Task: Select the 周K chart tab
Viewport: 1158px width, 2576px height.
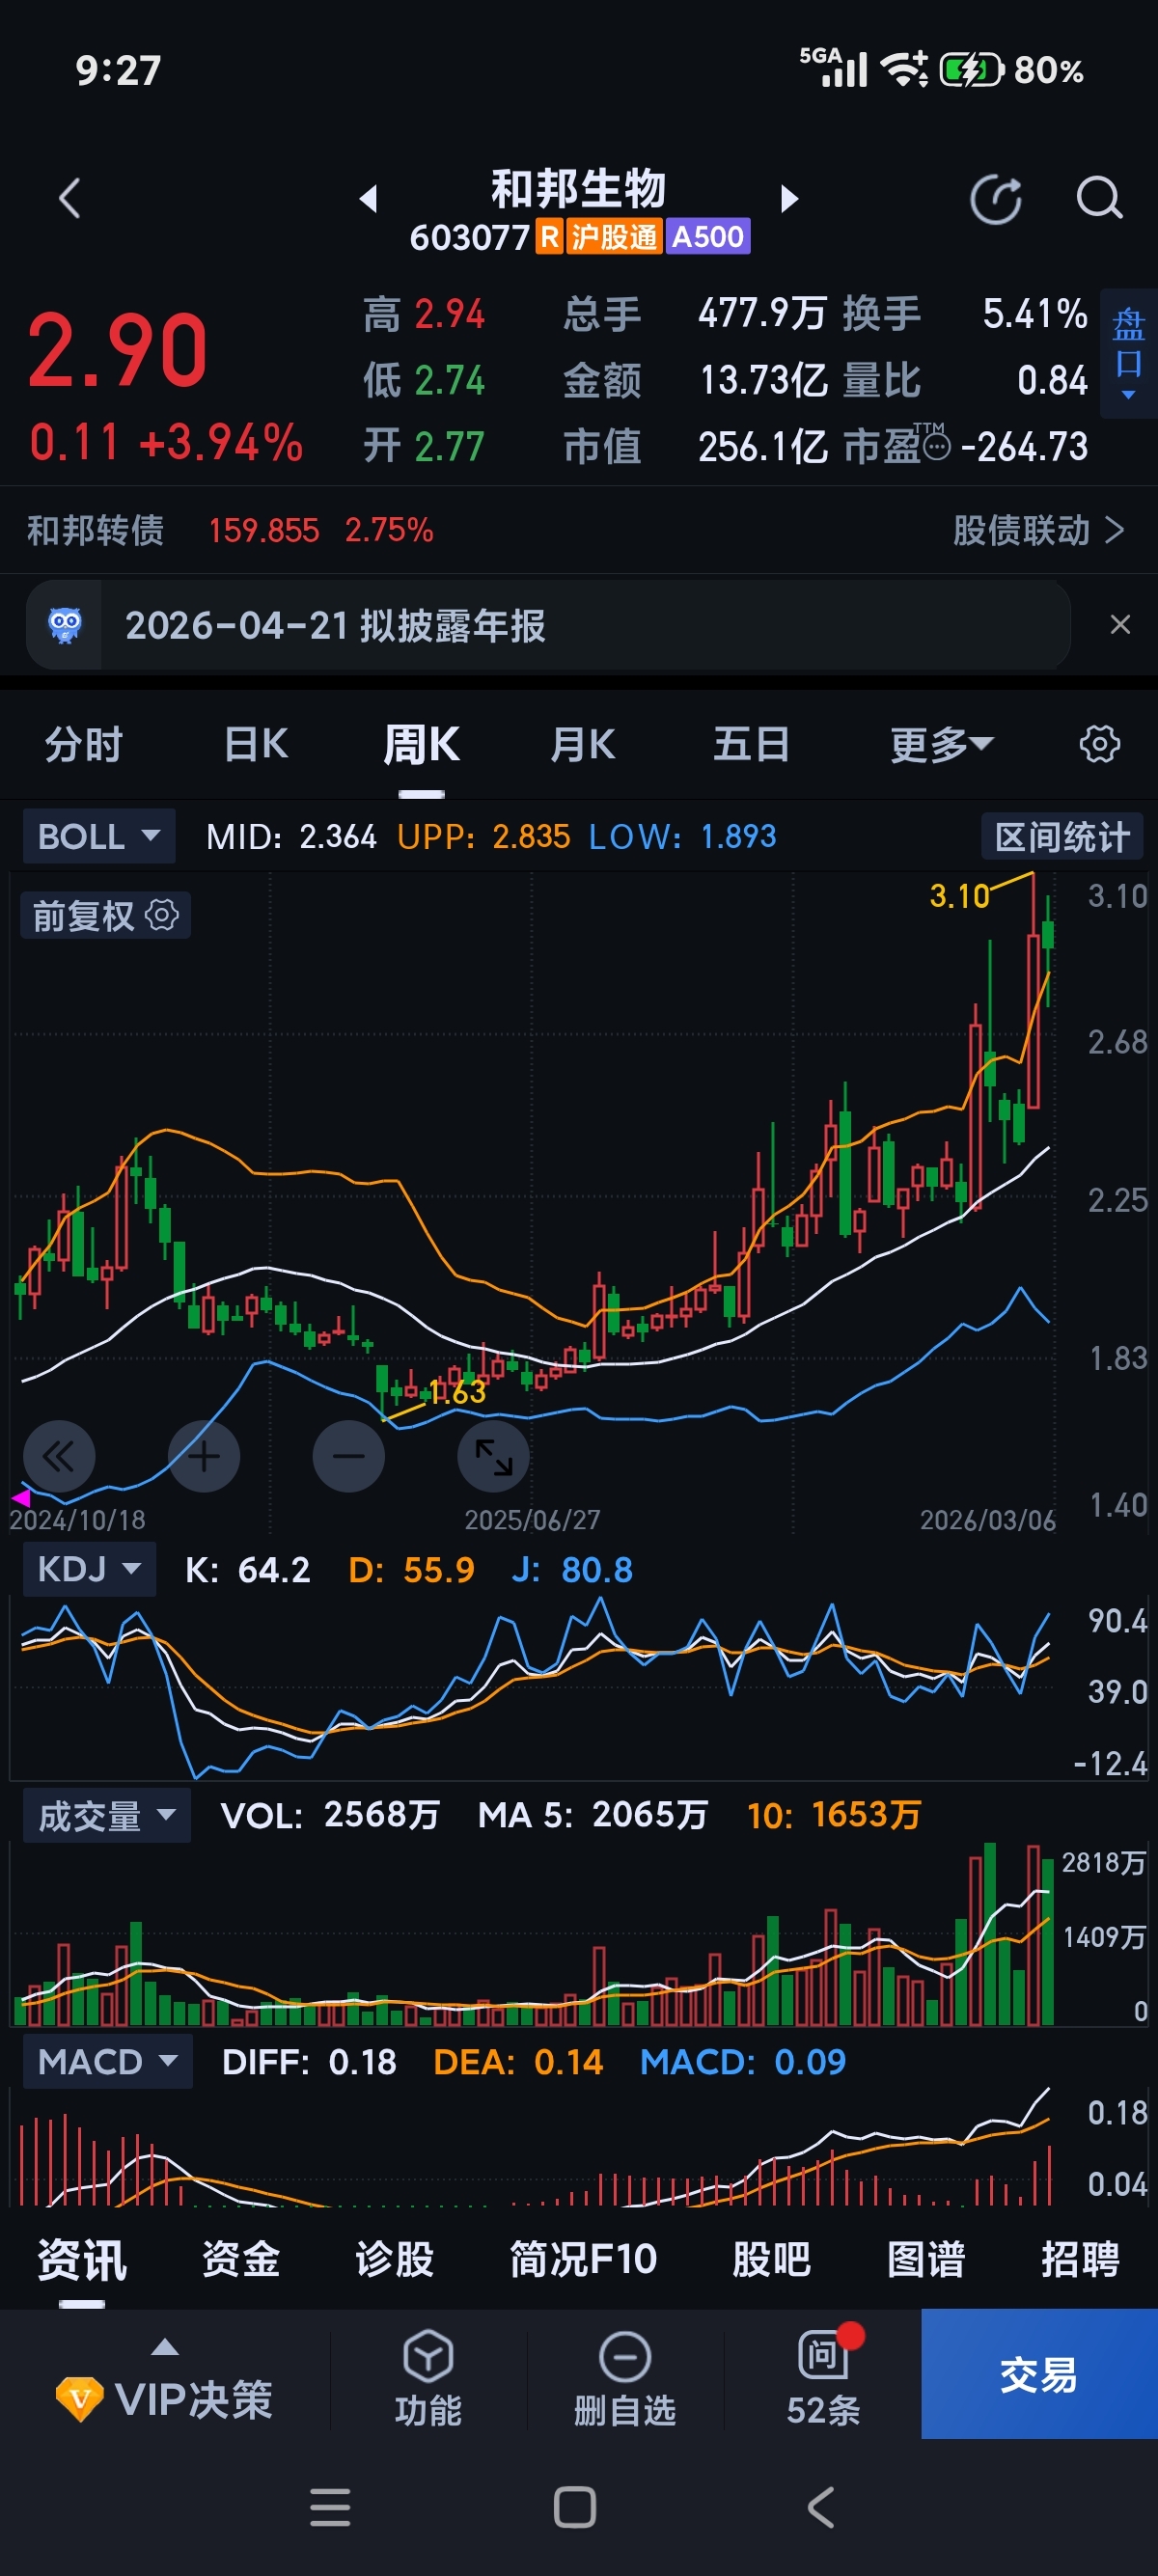Action: tap(421, 745)
